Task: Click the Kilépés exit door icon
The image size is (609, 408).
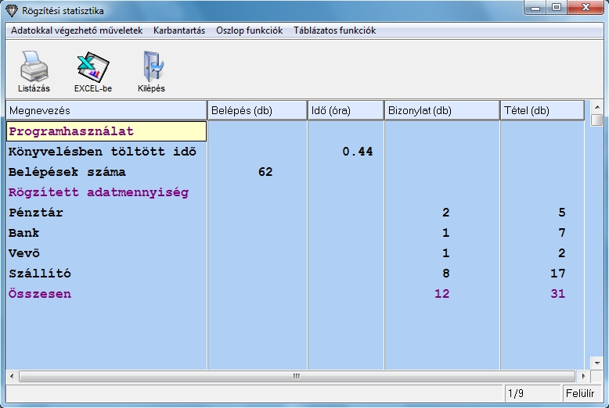Action: 151,68
